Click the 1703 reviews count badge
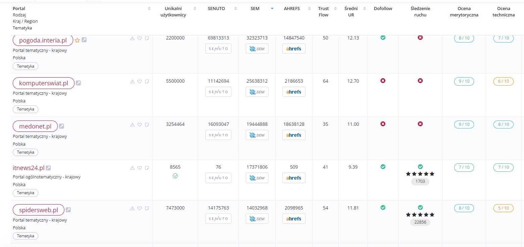The height and width of the screenshot is (247, 524). (x=420, y=181)
